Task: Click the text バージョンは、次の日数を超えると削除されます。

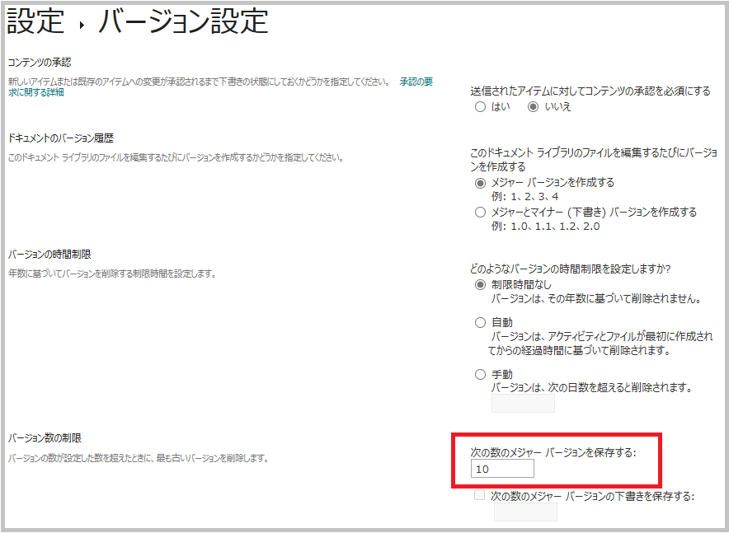Action: point(592,387)
